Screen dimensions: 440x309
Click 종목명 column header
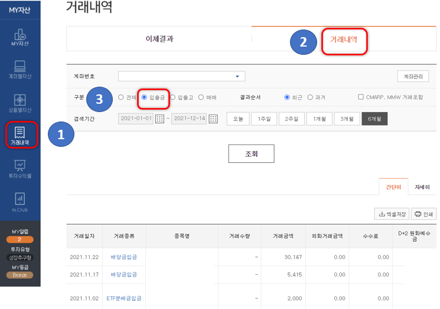coord(182,236)
